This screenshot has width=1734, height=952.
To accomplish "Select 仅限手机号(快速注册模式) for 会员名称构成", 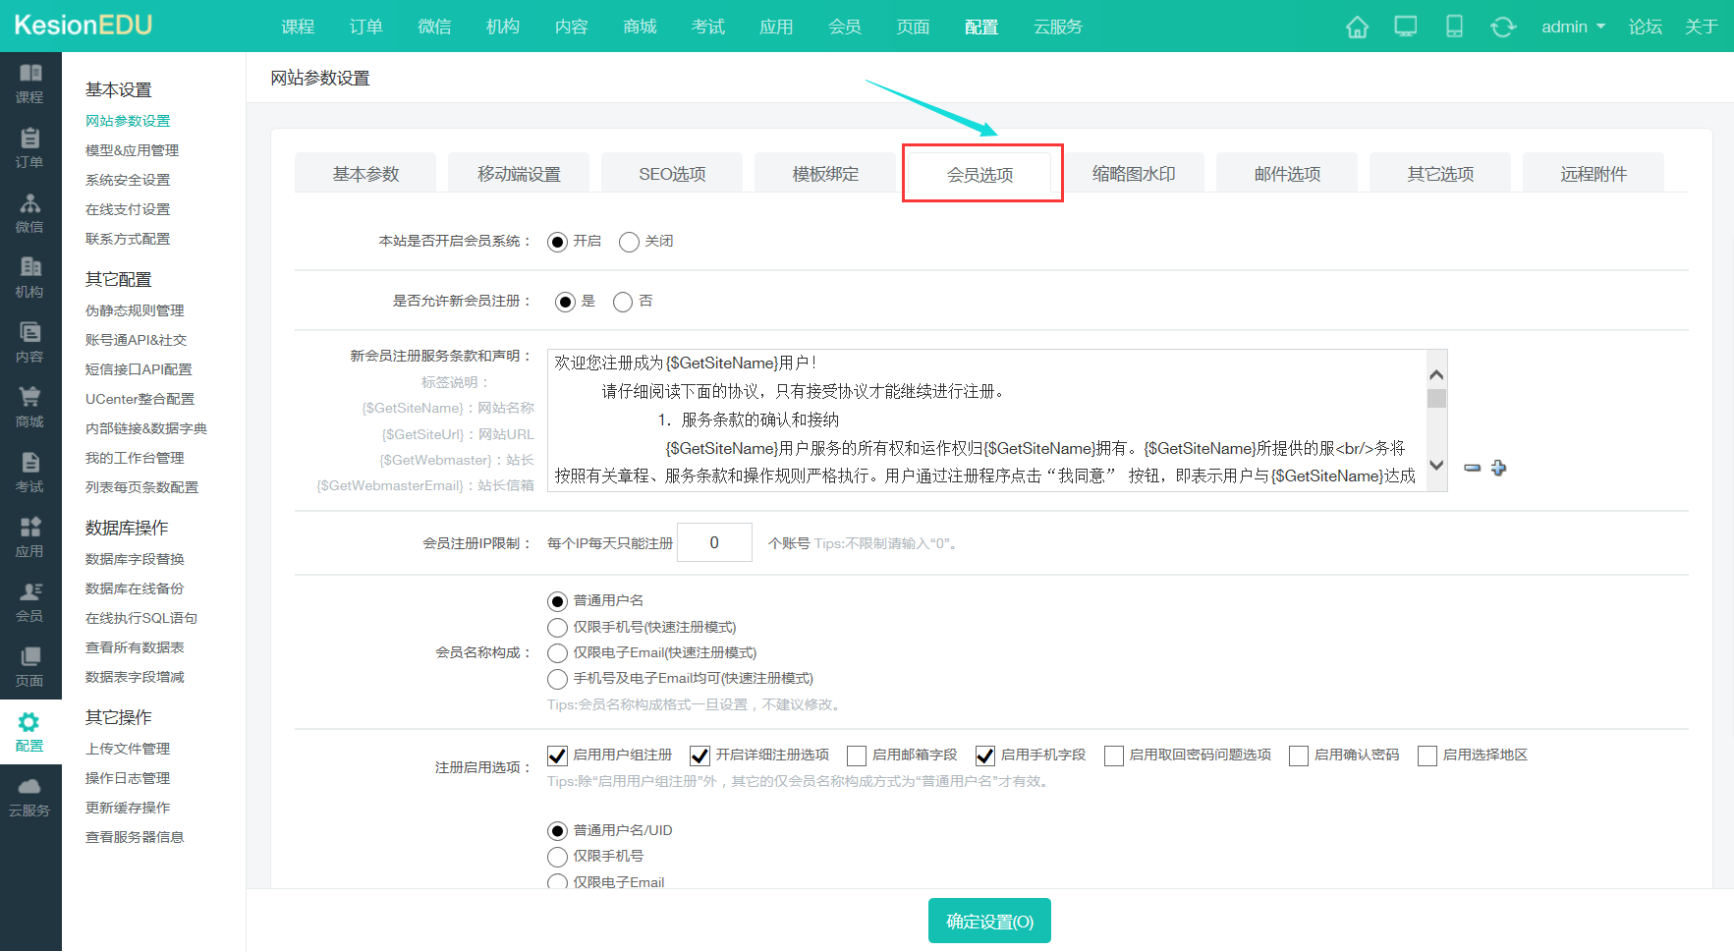I will (x=557, y=627).
